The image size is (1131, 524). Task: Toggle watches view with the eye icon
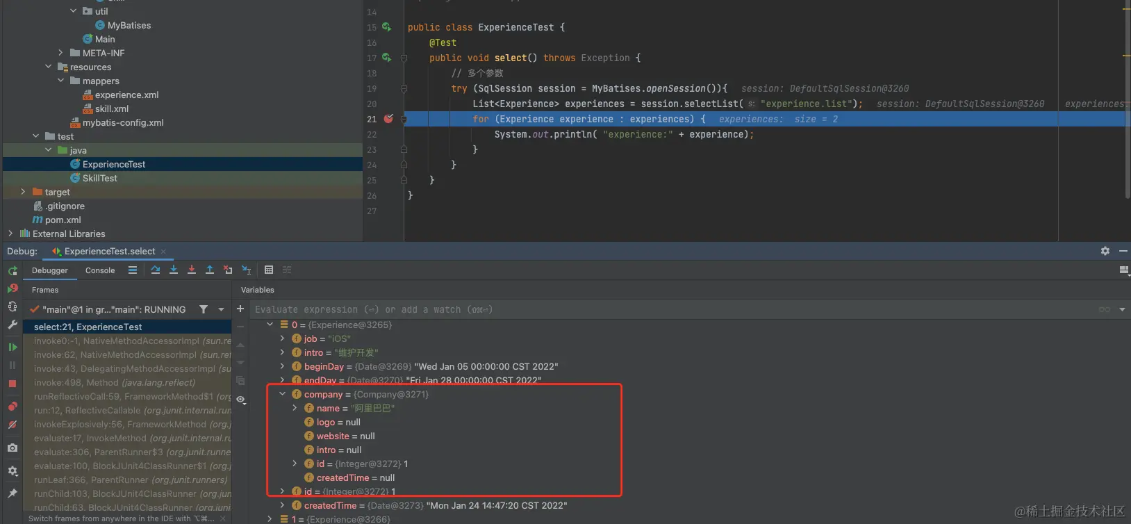(240, 400)
